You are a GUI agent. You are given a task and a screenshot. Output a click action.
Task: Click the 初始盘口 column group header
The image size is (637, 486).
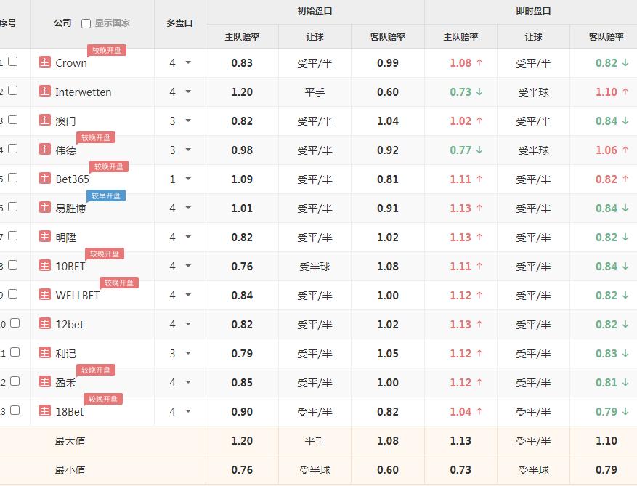(315, 11)
